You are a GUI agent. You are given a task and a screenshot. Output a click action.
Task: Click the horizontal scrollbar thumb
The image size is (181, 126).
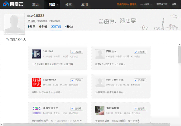click(86, 124)
